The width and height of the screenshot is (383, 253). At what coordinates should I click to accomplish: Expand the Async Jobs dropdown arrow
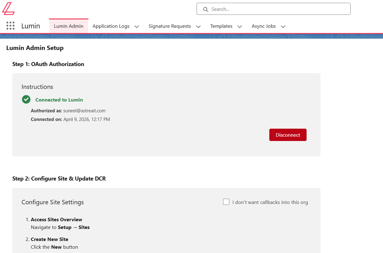tap(283, 27)
